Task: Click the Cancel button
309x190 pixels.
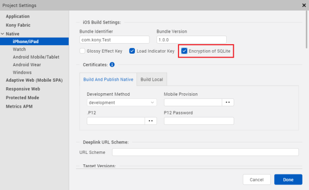Action: (x=257, y=179)
